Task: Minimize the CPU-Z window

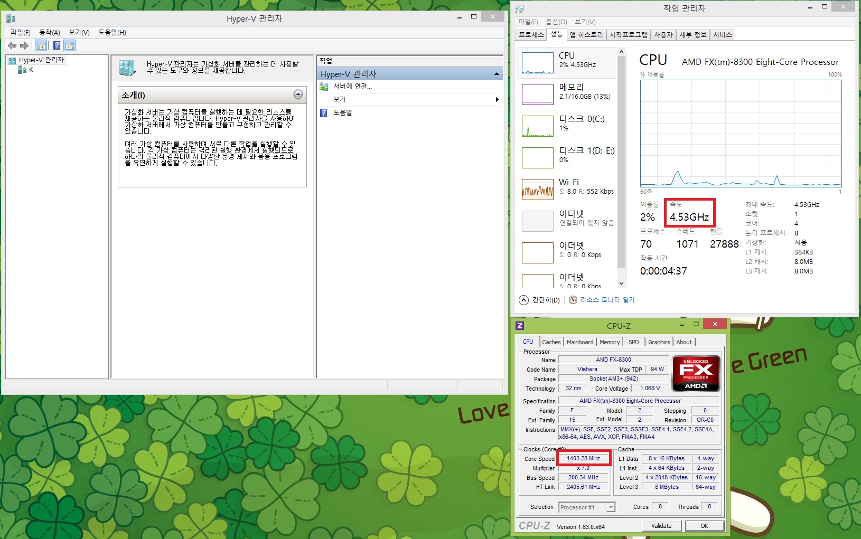Action: point(682,324)
